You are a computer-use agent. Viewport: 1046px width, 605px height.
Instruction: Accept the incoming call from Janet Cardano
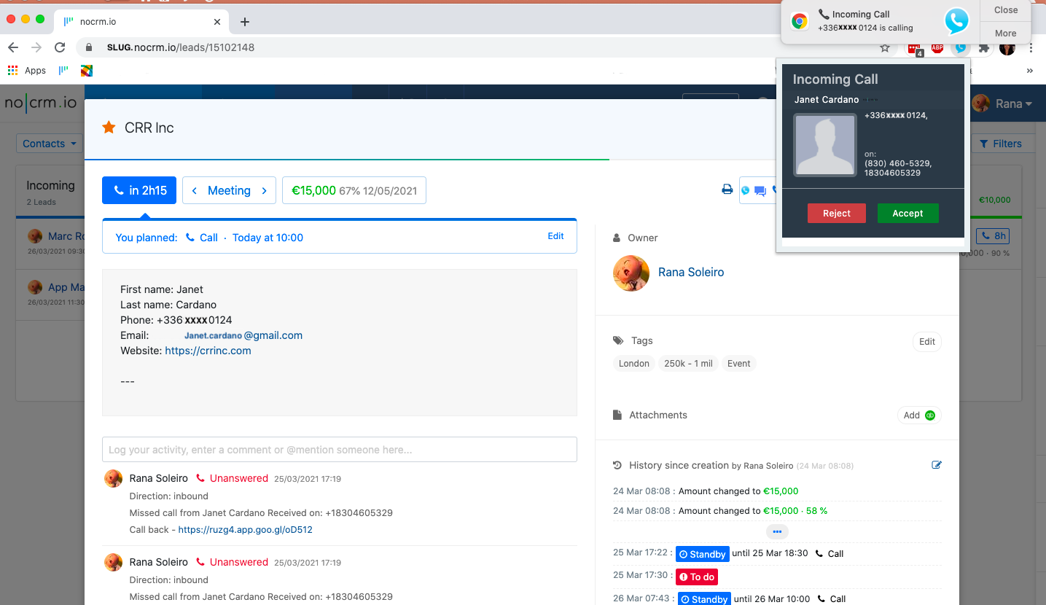point(908,213)
